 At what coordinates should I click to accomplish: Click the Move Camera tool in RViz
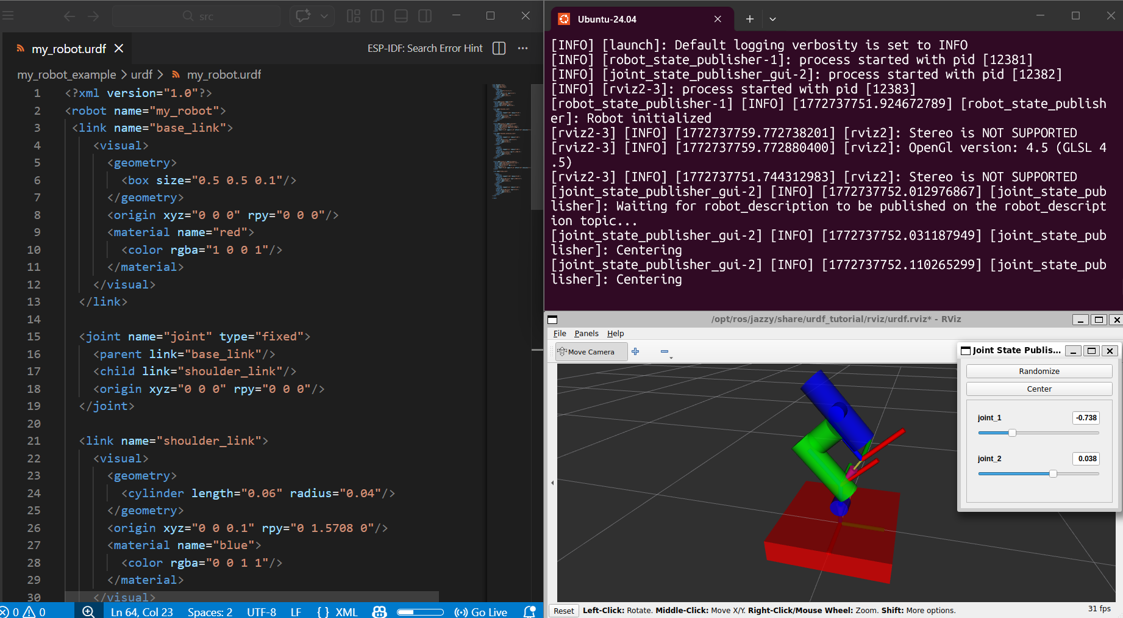click(591, 352)
